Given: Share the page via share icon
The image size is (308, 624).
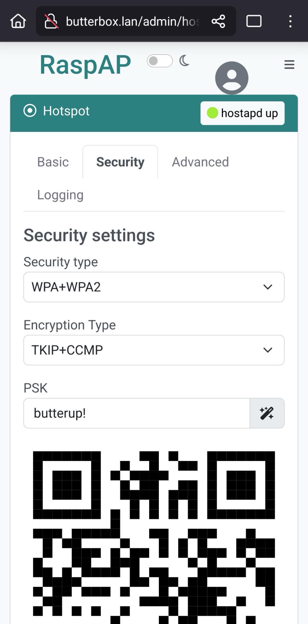Looking at the screenshot, I should [218, 21].
